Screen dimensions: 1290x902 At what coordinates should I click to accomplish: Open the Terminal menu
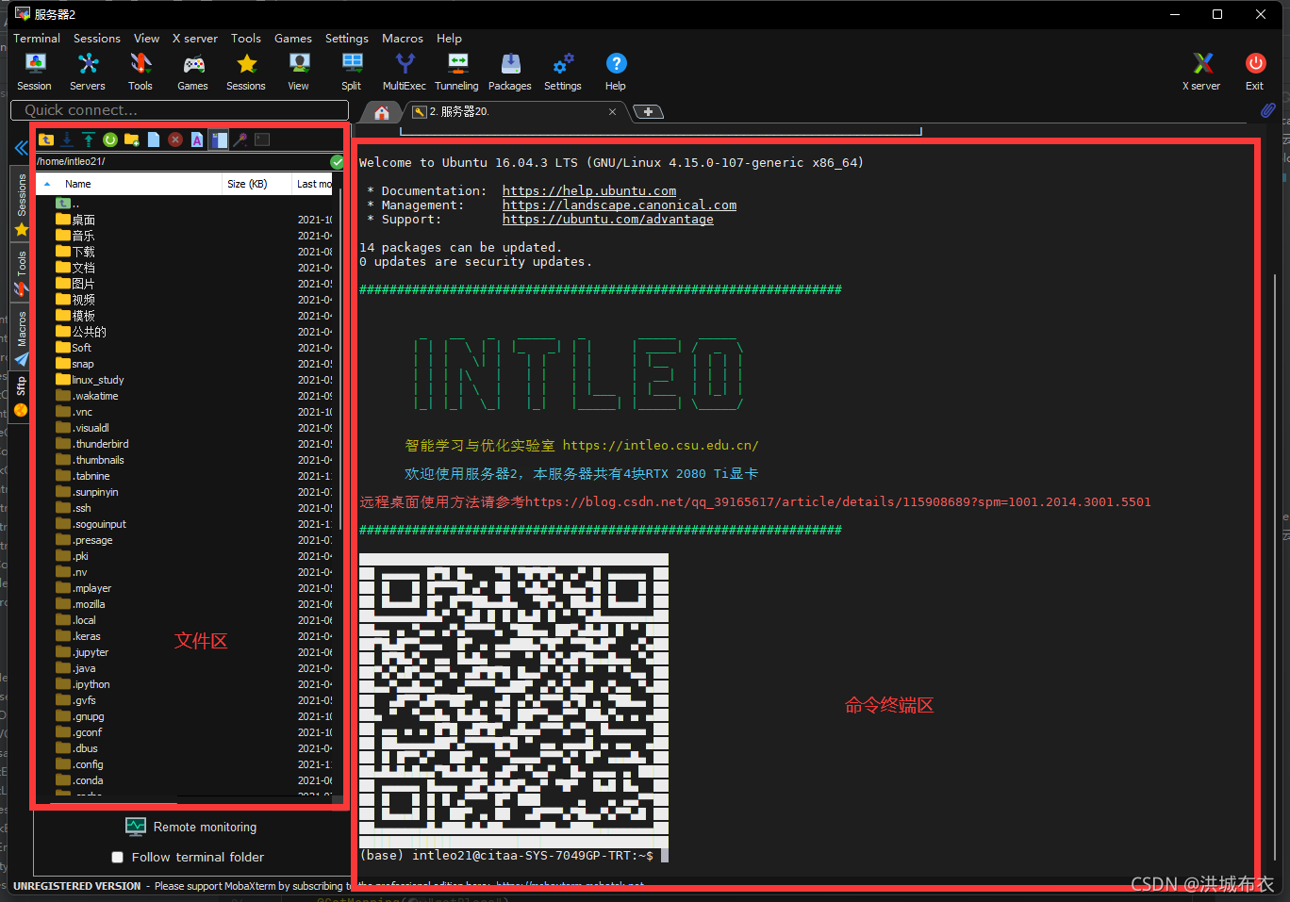pos(37,39)
